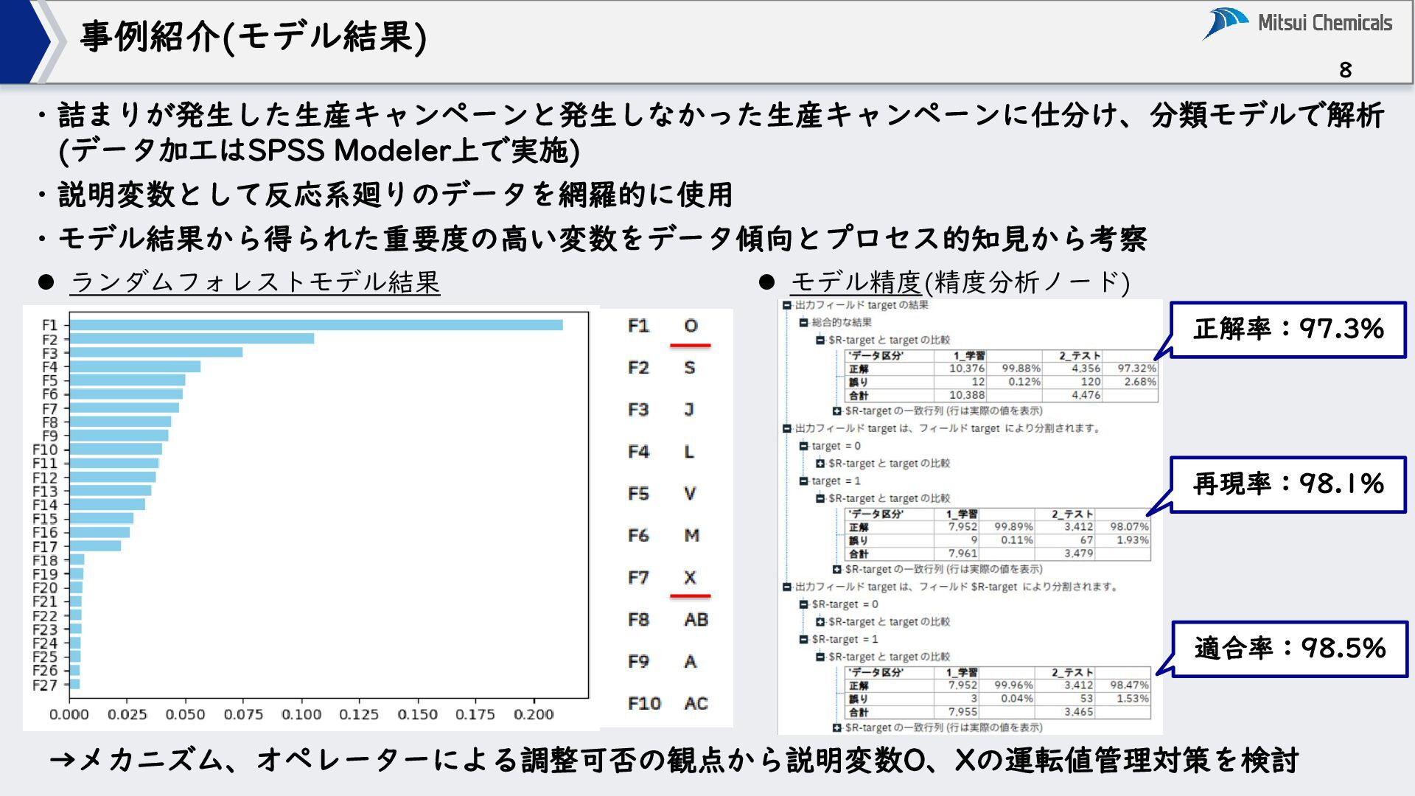Collapse the $R-target = 0 tree node
Image resolution: width=1415 pixels, height=796 pixels.
pos(804,604)
